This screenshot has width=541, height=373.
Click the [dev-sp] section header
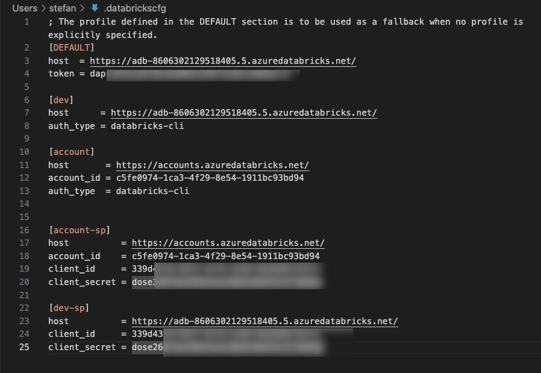coord(69,308)
